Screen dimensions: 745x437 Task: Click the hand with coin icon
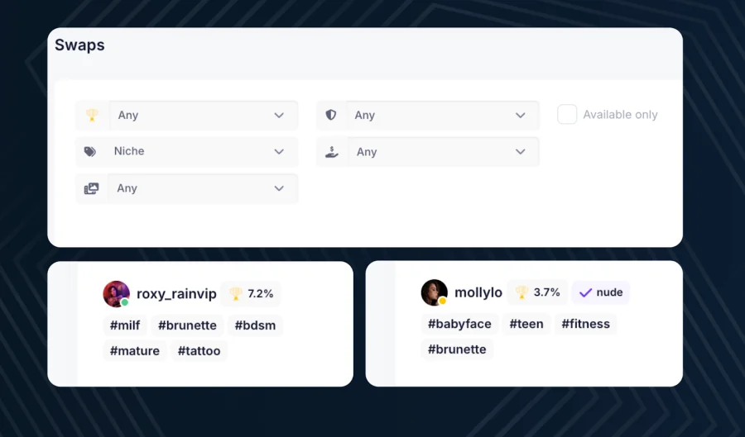click(x=331, y=152)
